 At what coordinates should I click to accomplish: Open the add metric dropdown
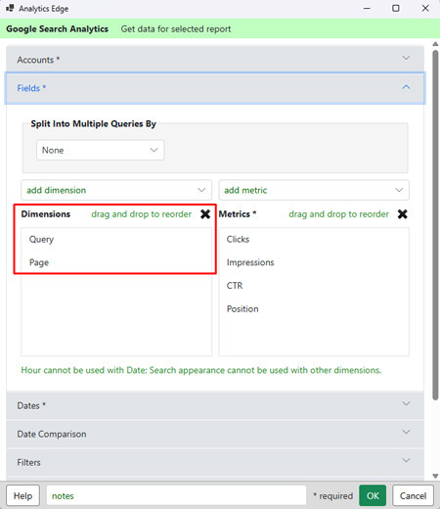314,190
